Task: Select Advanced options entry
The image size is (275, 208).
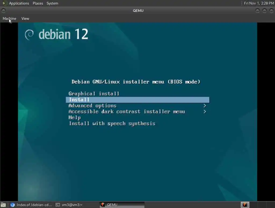Action: pos(92,106)
